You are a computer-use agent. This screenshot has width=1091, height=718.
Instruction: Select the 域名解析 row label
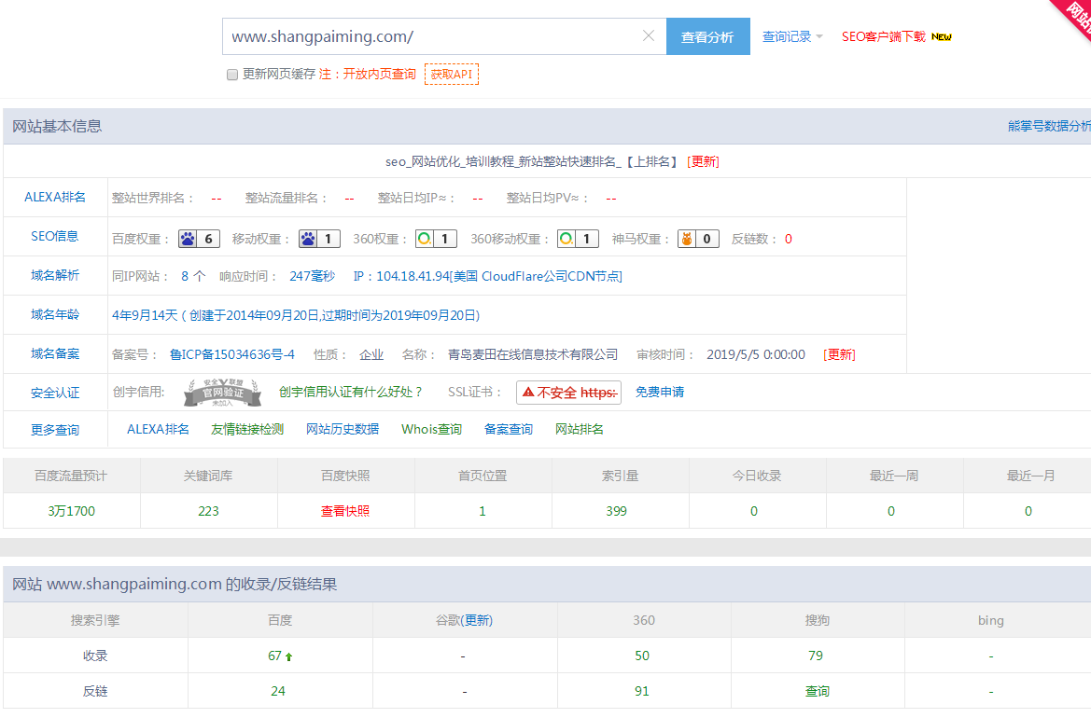(x=55, y=276)
